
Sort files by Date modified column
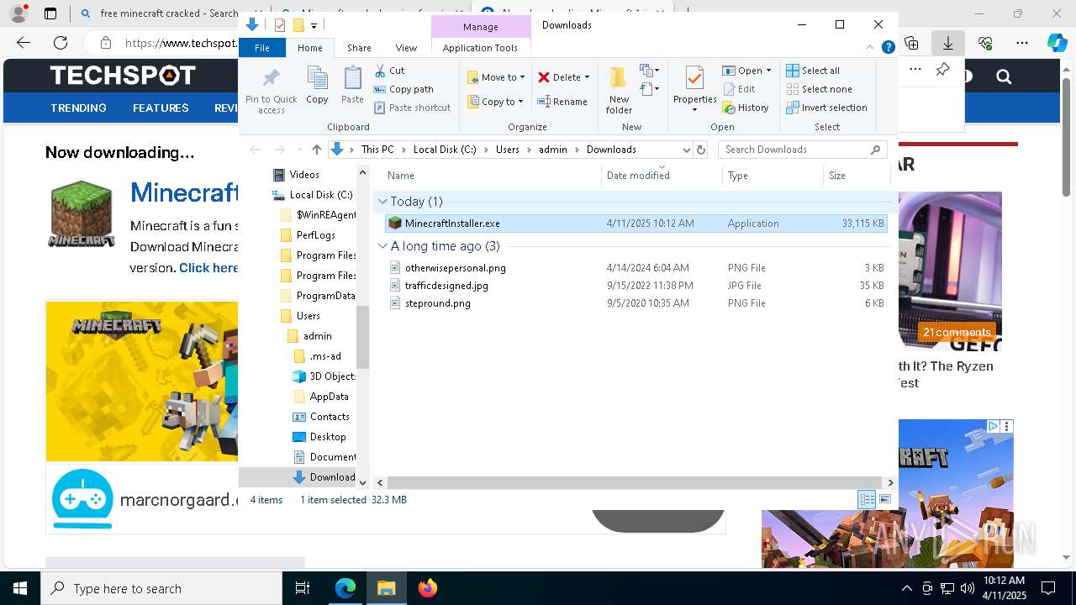coord(638,176)
